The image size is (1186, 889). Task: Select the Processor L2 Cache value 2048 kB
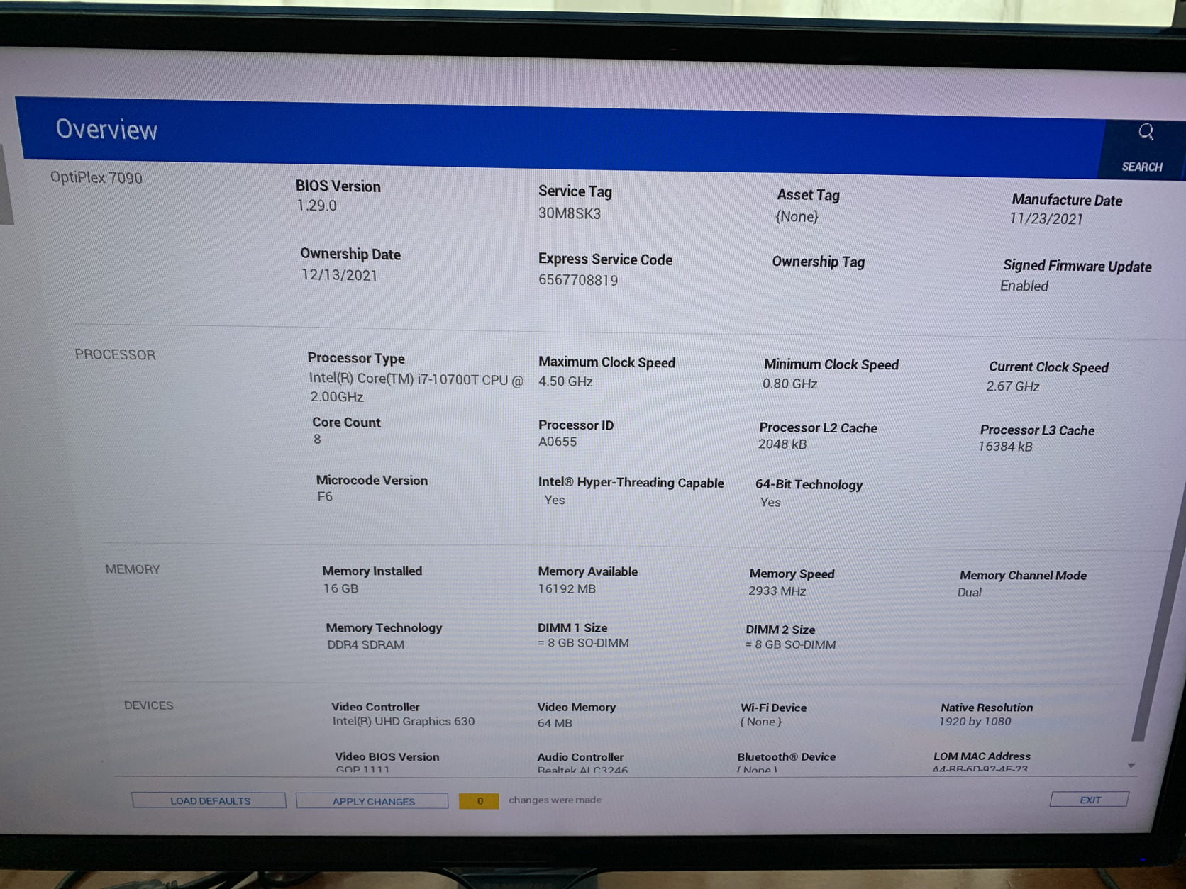tap(782, 445)
